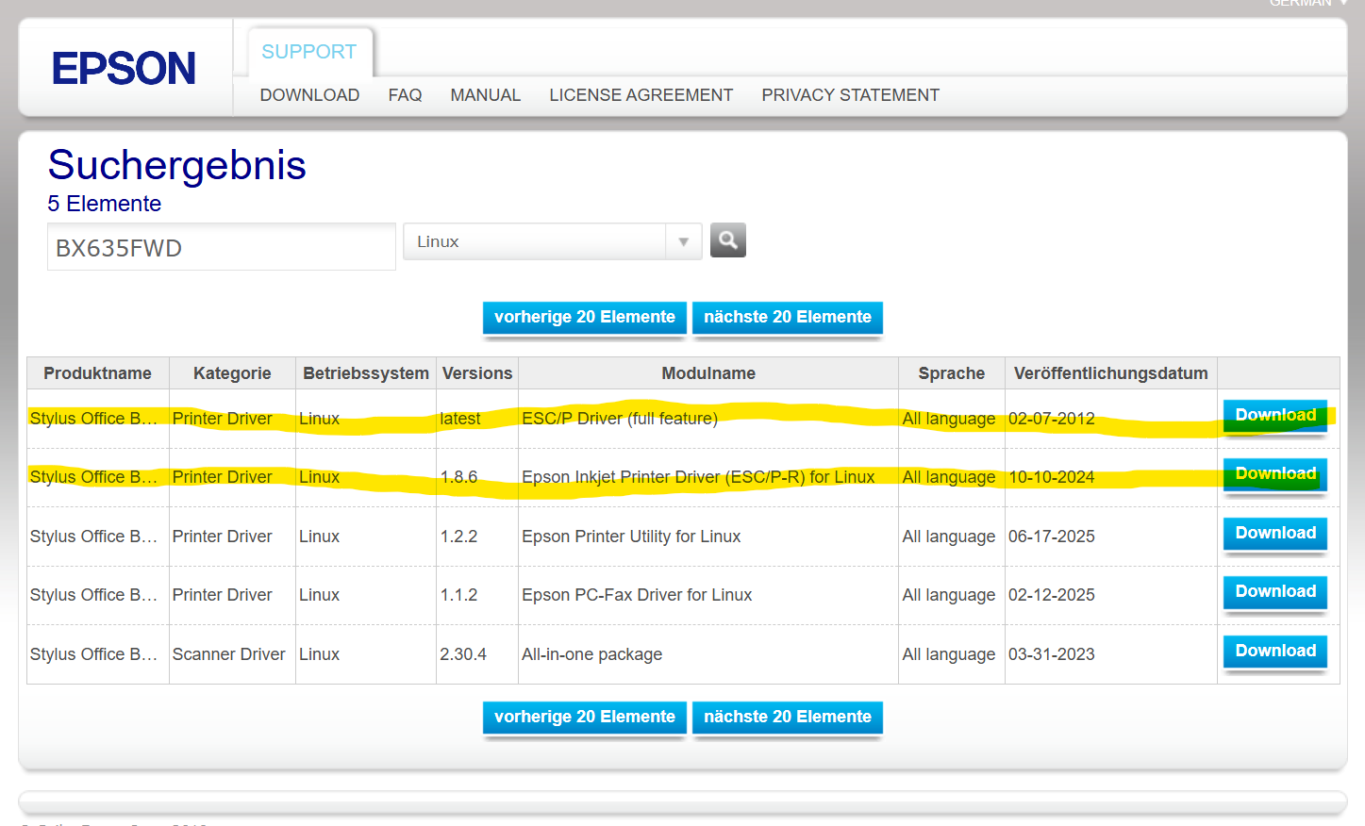
Task: Click Stylus Office product name in 2.30.4 row
Action: 93,654
